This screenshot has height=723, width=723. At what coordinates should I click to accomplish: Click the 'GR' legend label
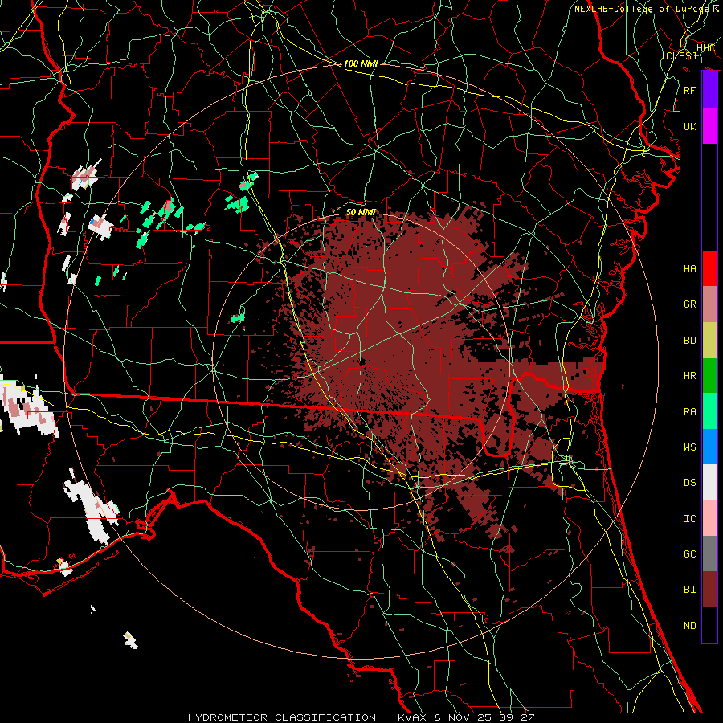[689, 304]
